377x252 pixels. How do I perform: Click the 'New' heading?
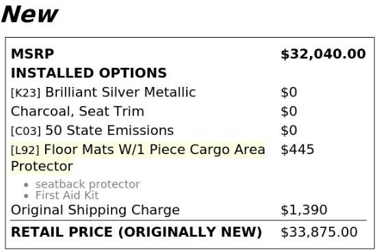pyautogui.click(x=29, y=14)
